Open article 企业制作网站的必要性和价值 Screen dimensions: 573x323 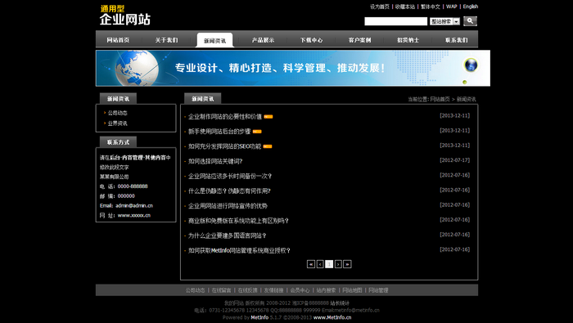[225, 117]
